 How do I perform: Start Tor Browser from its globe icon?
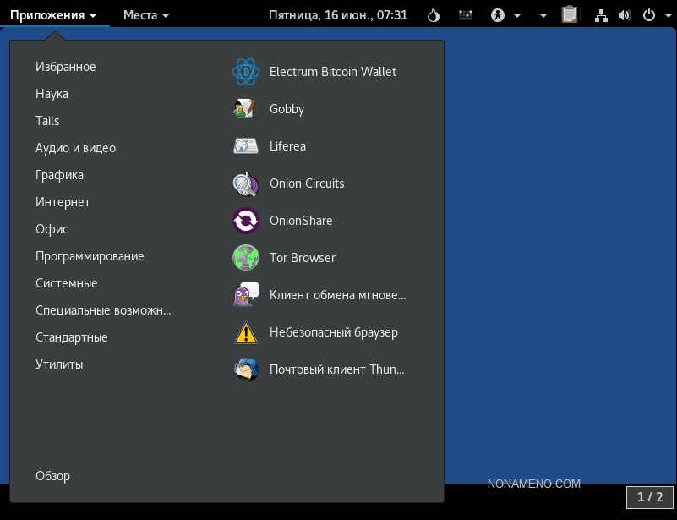coord(245,258)
